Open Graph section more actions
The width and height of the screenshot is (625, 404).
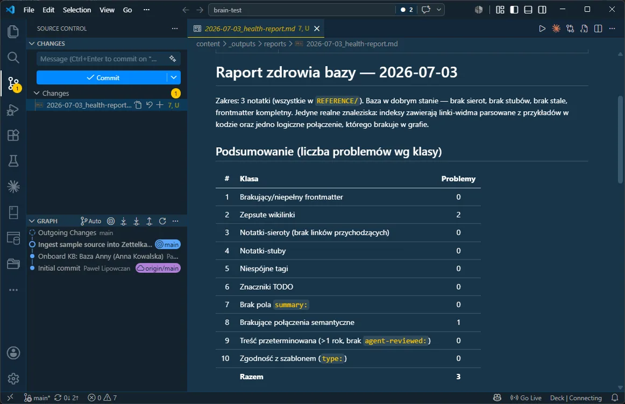[175, 221]
